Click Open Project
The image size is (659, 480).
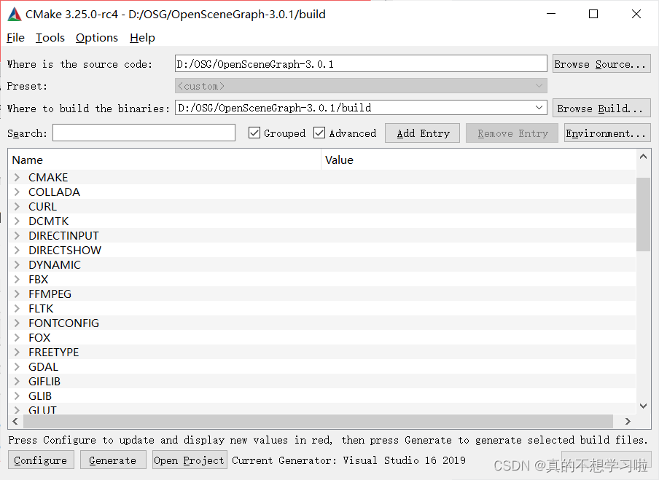click(189, 460)
